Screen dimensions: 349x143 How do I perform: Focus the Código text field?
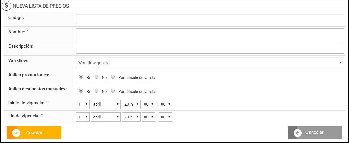click(x=210, y=19)
